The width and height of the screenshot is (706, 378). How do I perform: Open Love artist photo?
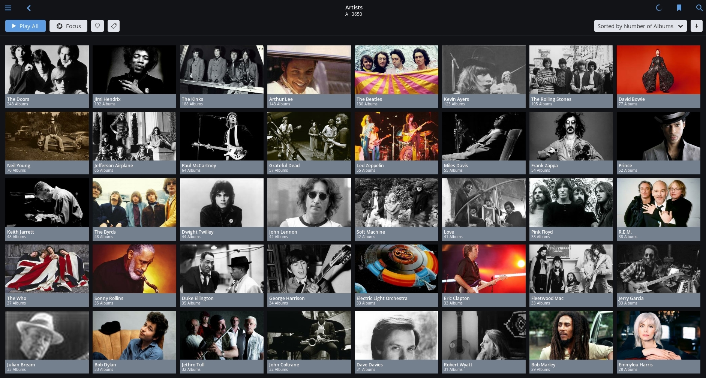484,202
